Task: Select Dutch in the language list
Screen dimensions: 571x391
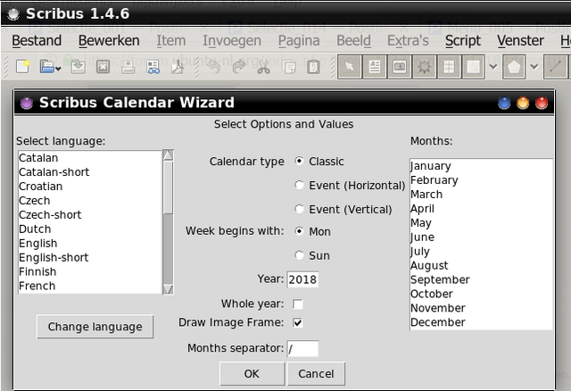Action: (x=89, y=229)
